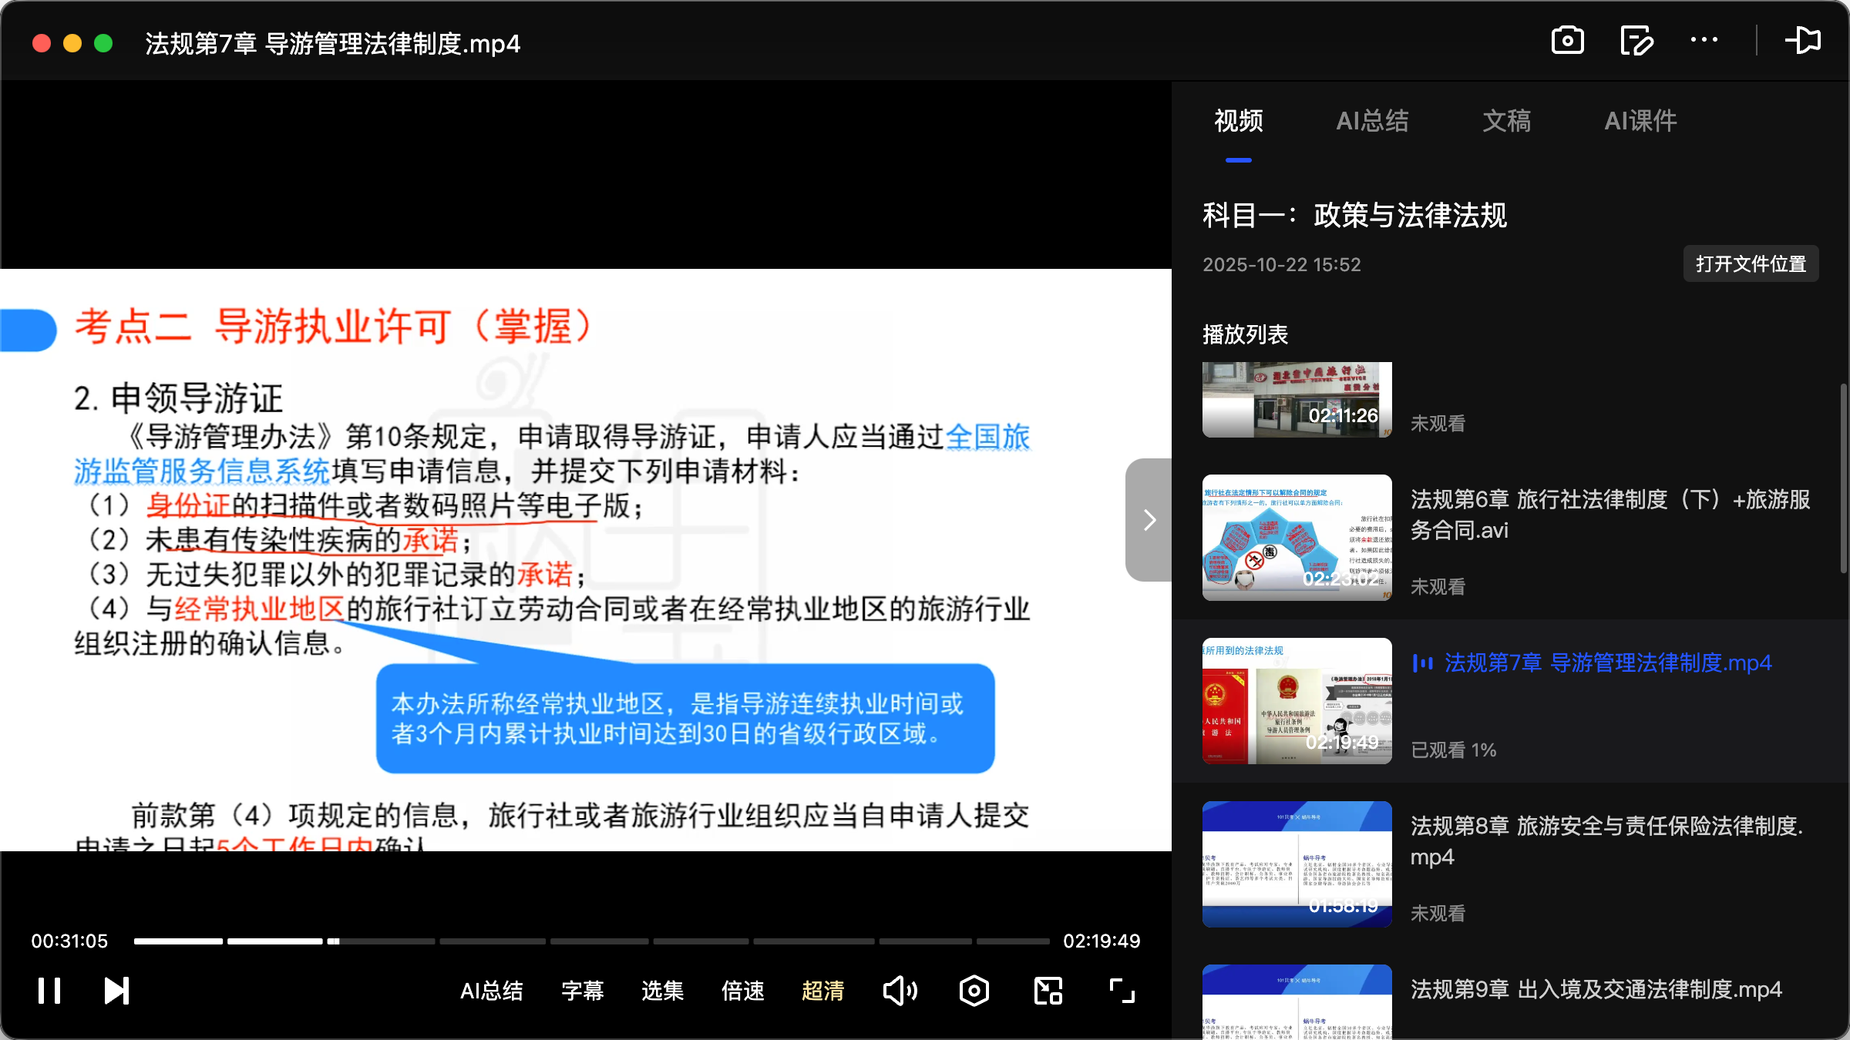Open the AI课件 tab
This screenshot has width=1850, height=1040.
click(1640, 121)
